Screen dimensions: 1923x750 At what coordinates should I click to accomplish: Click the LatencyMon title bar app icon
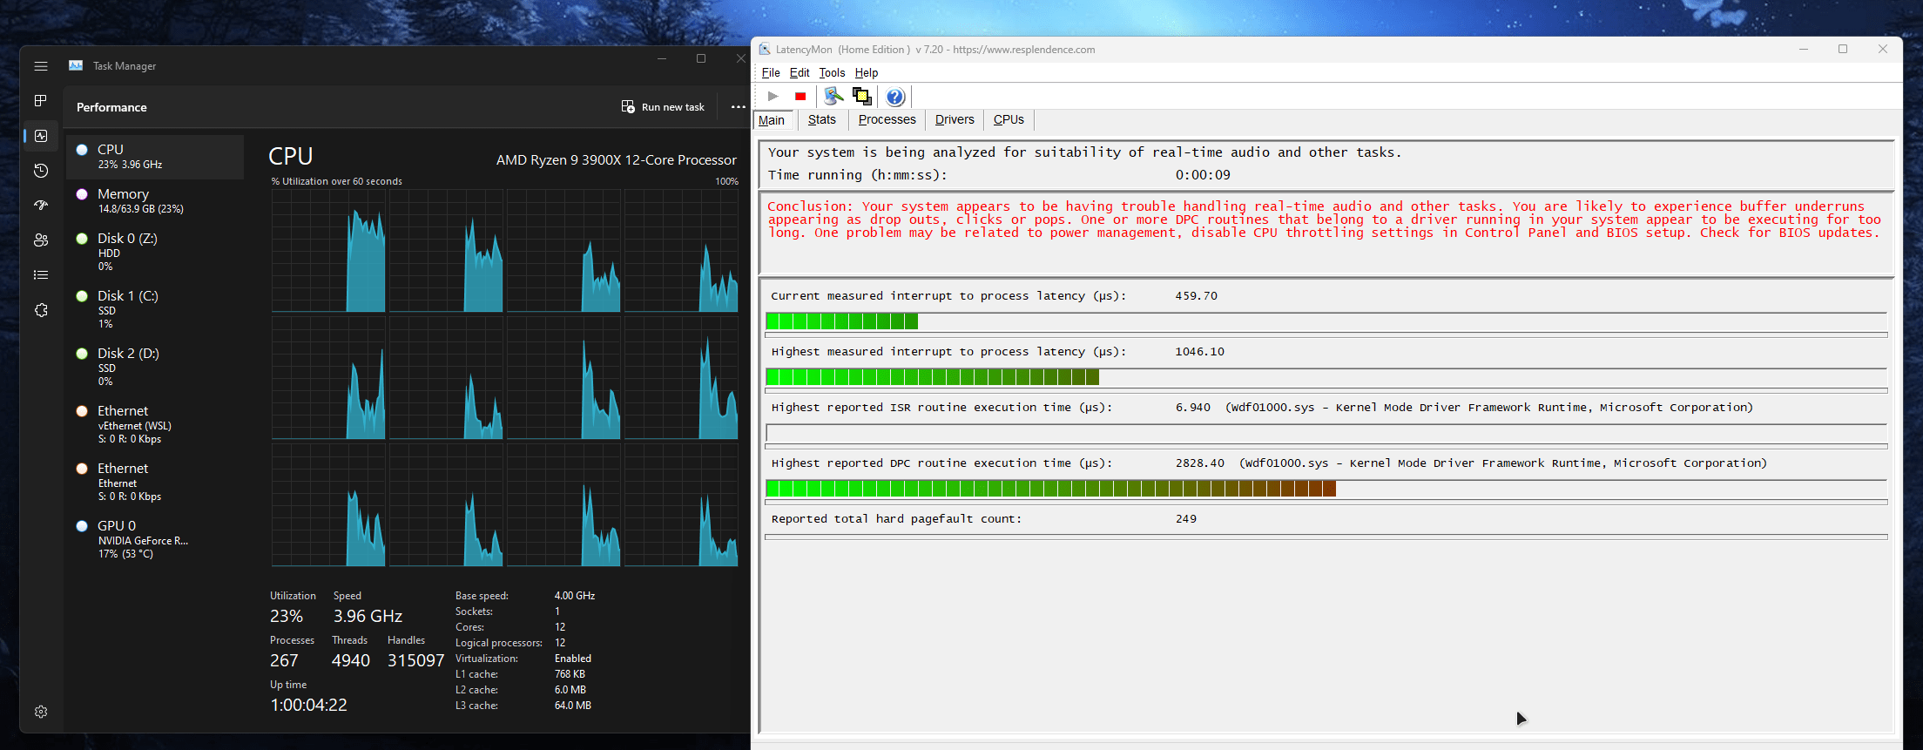pos(765,50)
